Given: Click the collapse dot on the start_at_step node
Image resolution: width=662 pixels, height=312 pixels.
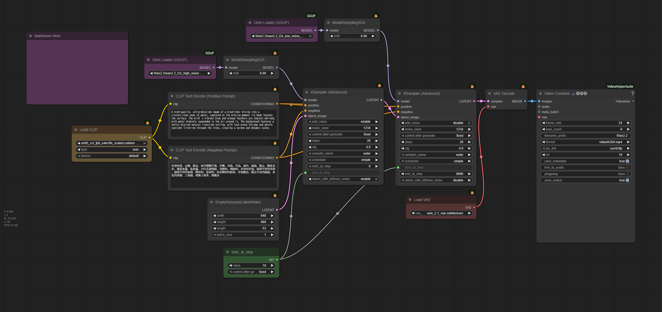Looking at the screenshot, I should (x=227, y=252).
